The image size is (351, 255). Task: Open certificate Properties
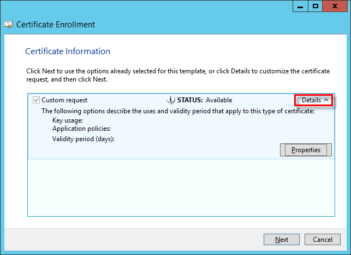305,150
